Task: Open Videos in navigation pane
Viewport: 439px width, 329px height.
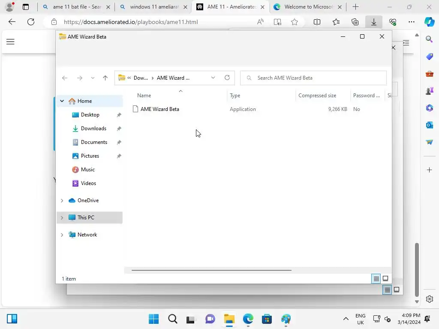Action: pyautogui.click(x=88, y=183)
